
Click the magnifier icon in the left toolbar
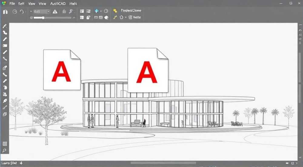point(5,151)
